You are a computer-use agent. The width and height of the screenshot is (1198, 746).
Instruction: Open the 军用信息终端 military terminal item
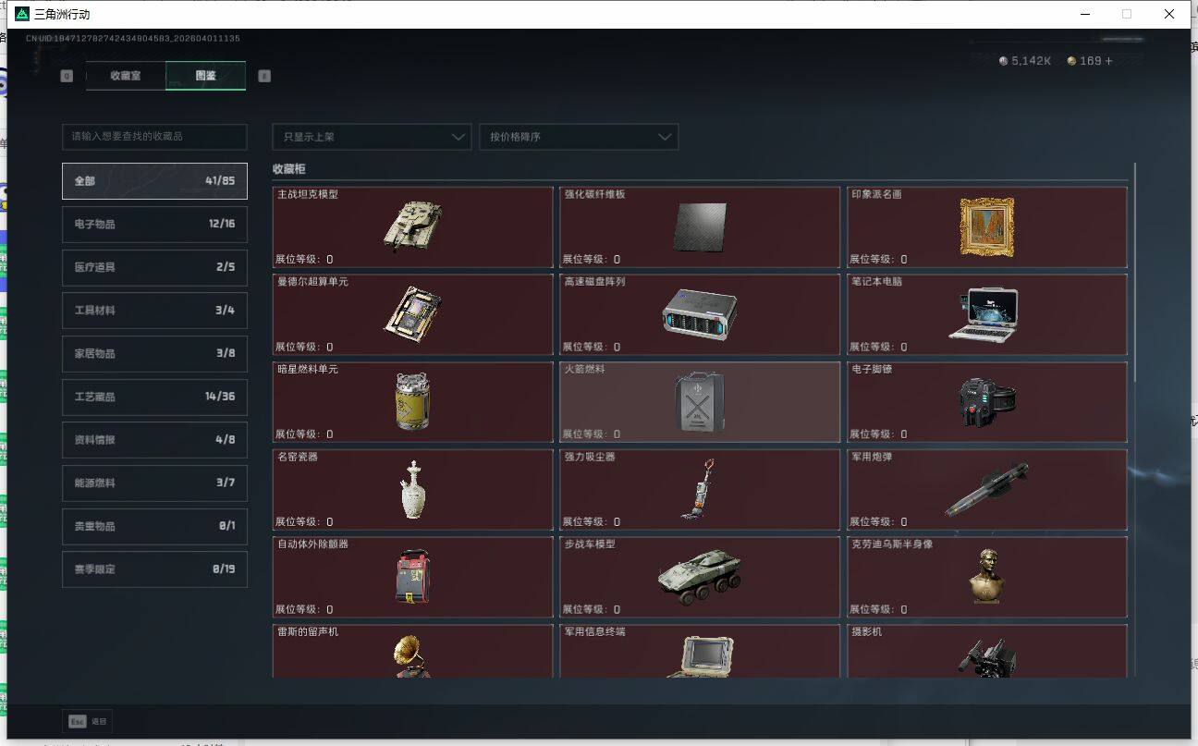tap(700, 651)
